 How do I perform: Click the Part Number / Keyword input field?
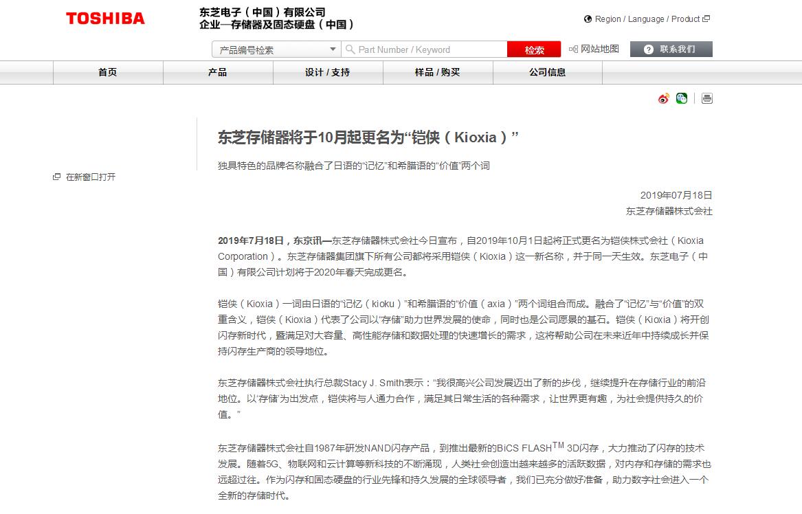click(x=425, y=49)
